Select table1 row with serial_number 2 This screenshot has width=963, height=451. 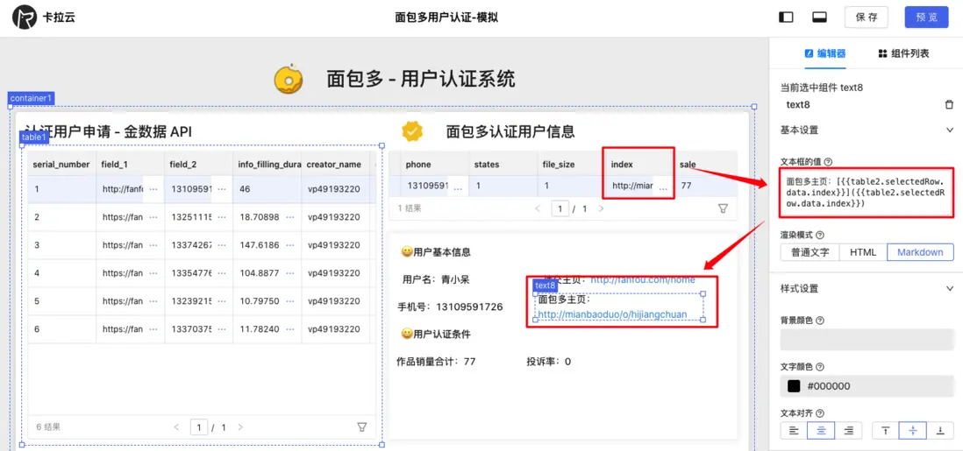[202, 217]
